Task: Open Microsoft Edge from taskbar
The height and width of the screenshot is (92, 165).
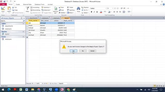Action: (x=9, y=90)
